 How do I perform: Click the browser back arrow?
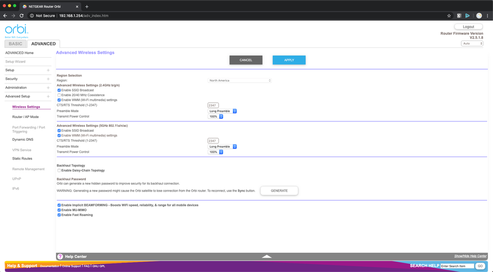[x=5, y=16]
